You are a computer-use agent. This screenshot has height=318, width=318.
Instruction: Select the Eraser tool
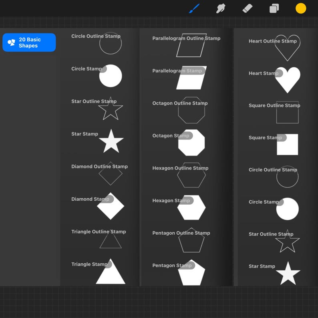point(248,8)
